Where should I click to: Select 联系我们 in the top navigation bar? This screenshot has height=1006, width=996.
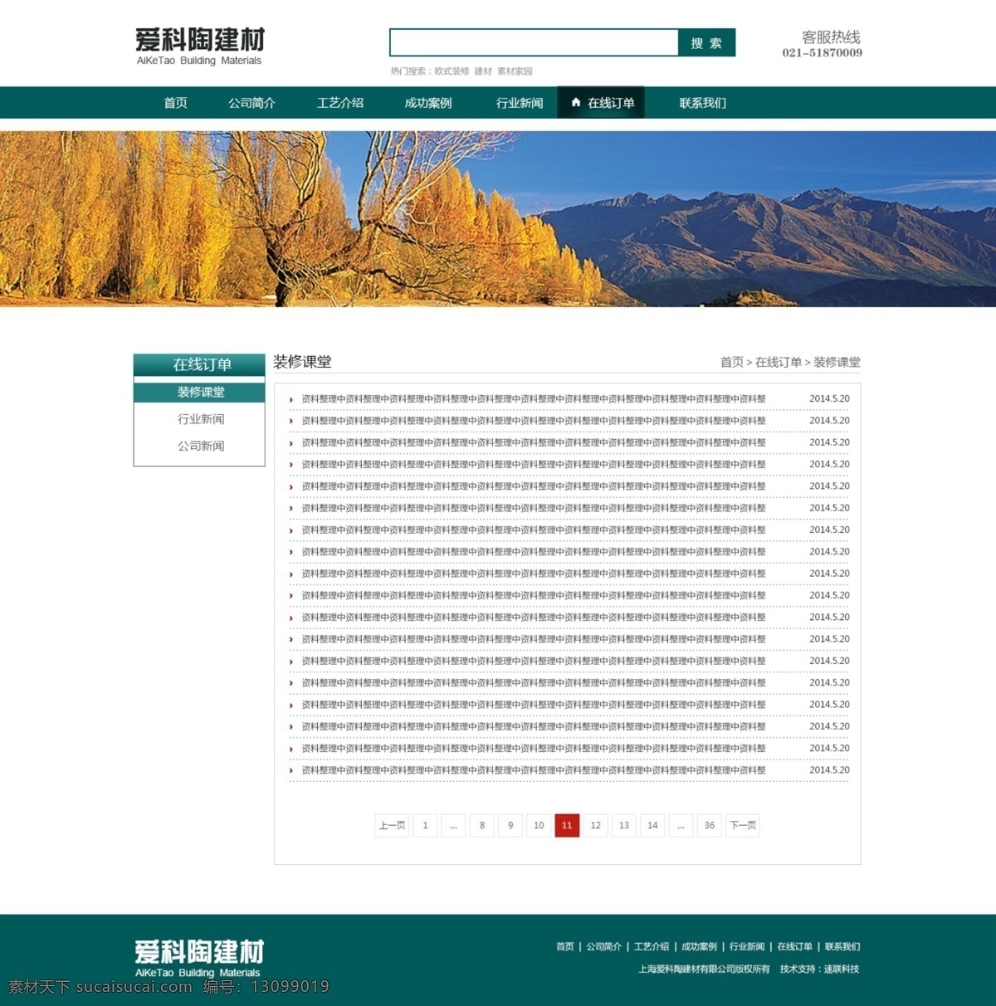[x=702, y=103]
